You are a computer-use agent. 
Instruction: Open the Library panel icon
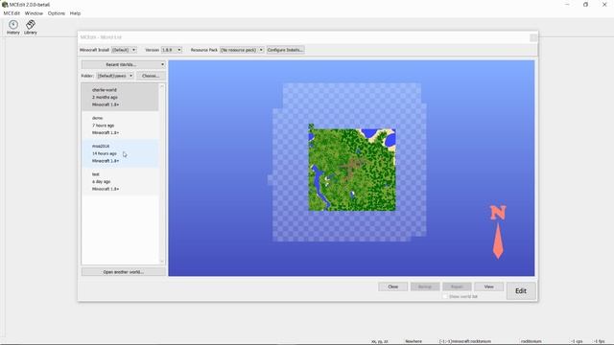click(x=30, y=27)
